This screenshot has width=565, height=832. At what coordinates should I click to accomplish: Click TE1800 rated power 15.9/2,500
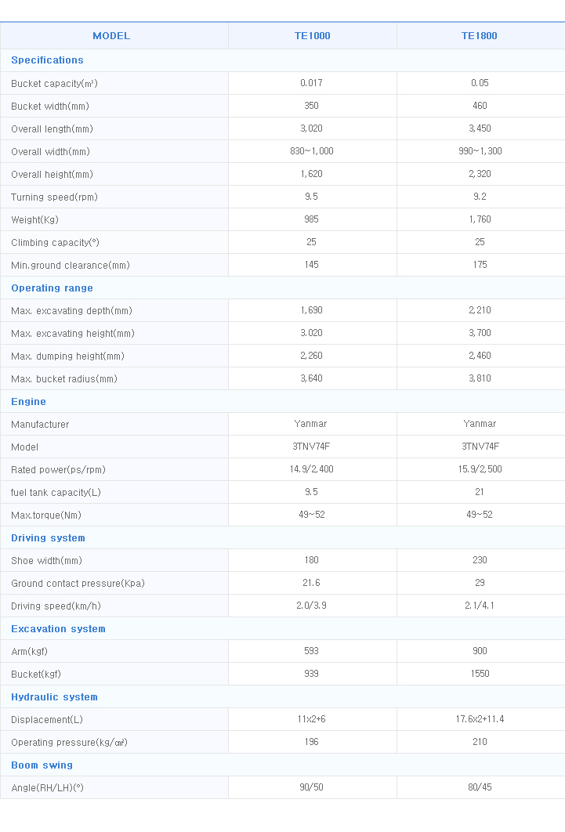coord(480,469)
